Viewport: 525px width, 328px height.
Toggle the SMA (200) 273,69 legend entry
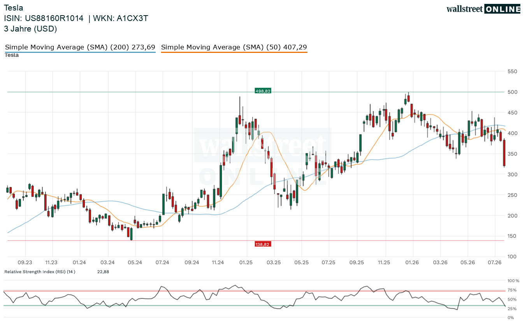80,47
